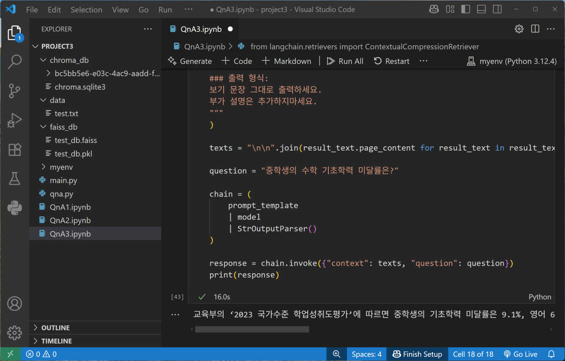Open the Customize Layout icon
The height and width of the screenshot is (361, 565).
450,9
